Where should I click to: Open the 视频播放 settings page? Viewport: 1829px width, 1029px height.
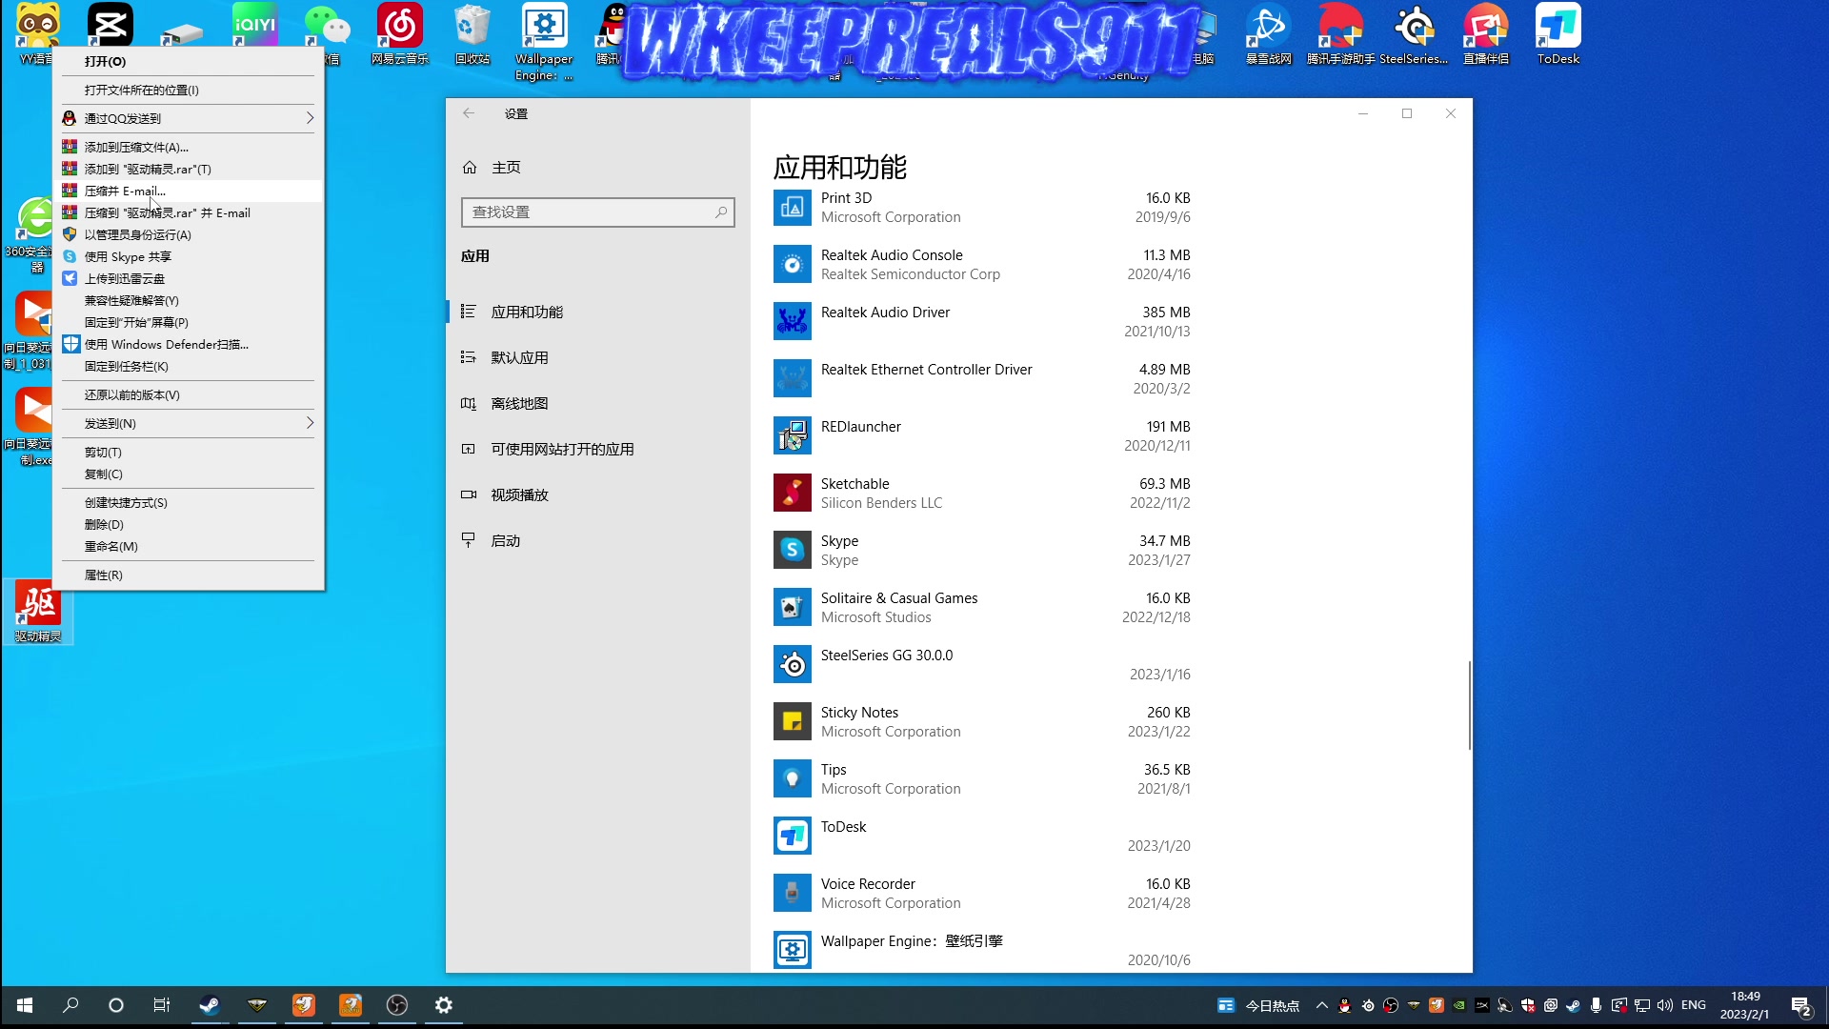(x=598, y=494)
